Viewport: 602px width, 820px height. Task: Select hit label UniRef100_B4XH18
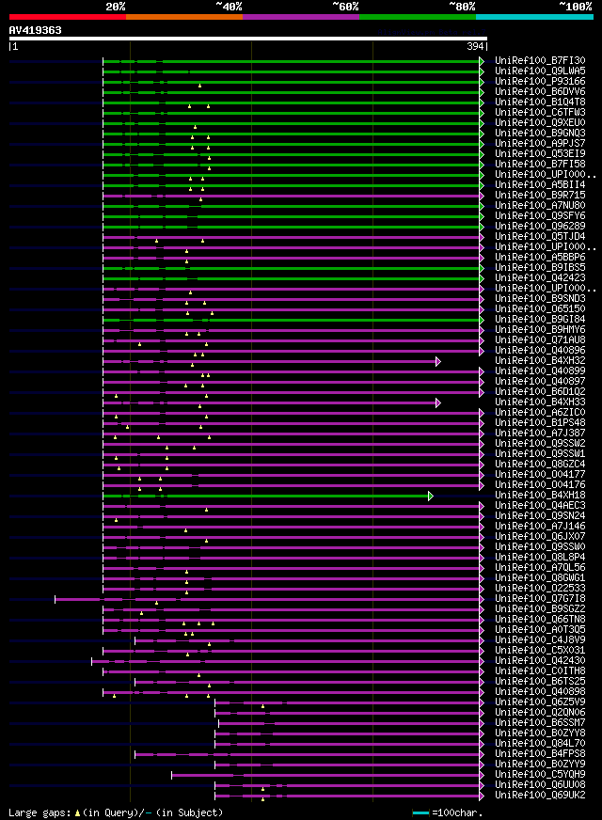540,496
